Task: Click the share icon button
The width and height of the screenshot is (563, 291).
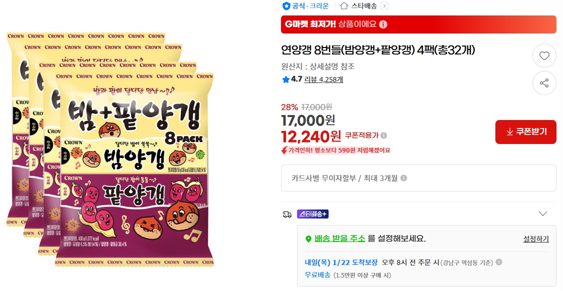Action: [544, 83]
